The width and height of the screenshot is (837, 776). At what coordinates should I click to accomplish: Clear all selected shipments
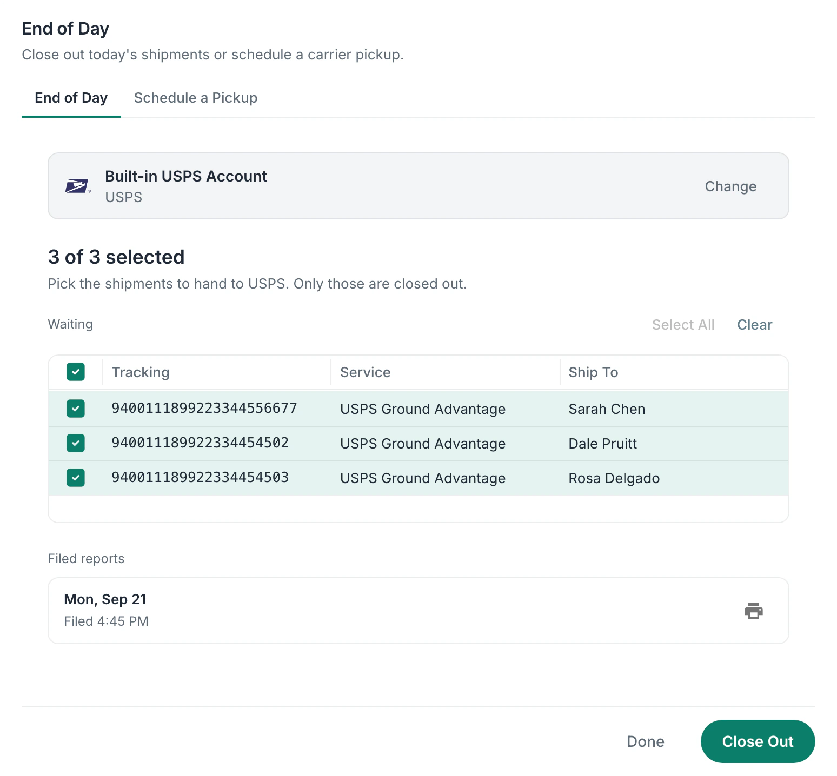pyautogui.click(x=755, y=325)
